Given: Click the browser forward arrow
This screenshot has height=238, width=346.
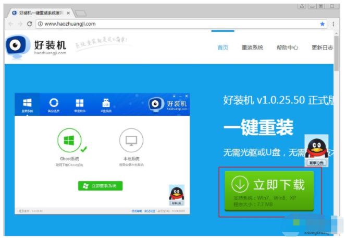Looking at the screenshot, I should [x=20, y=24].
